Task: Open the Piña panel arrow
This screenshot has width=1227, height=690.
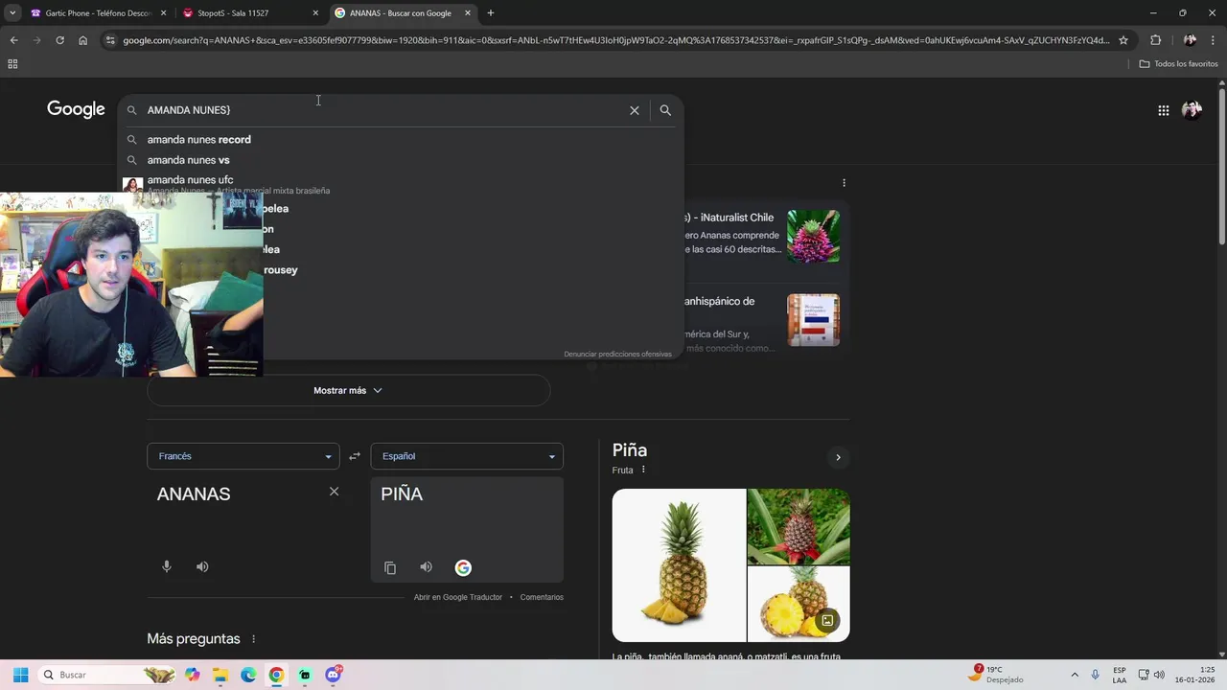Action: [x=838, y=457]
